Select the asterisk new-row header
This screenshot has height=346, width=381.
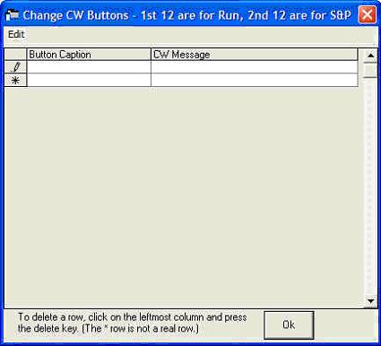pos(15,80)
